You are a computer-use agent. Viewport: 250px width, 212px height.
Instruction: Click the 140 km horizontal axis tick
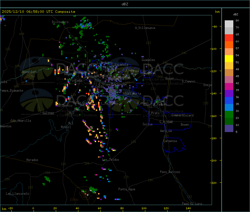pos(188,208)
